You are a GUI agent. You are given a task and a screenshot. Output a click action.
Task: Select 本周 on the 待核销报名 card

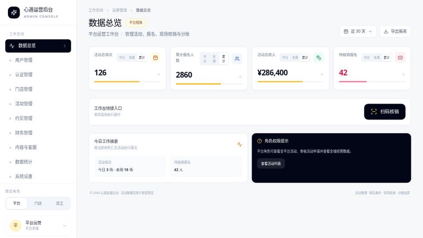click(376, 58)
